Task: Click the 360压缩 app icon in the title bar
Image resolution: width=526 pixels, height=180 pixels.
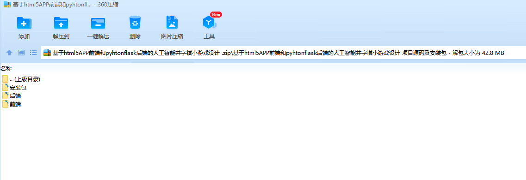Action: click(x=7, y=4)
